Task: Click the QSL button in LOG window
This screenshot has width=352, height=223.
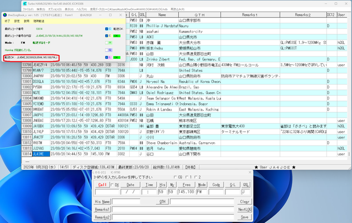Action: [x=246, y=185]
